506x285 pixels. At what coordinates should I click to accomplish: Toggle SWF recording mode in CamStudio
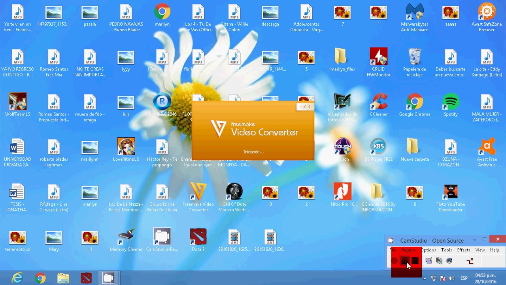449,260
